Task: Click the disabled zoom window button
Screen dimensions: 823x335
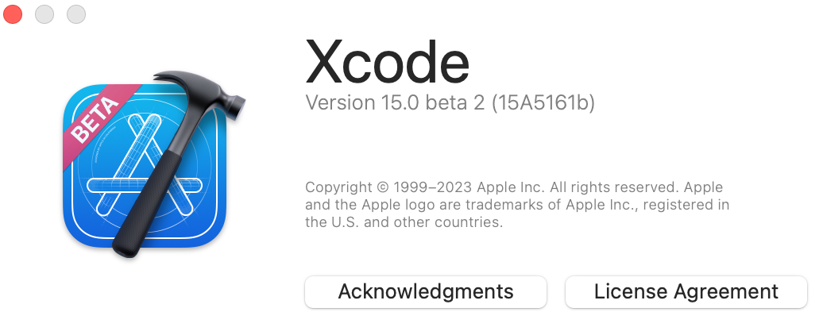Action: tap(75, 14)
